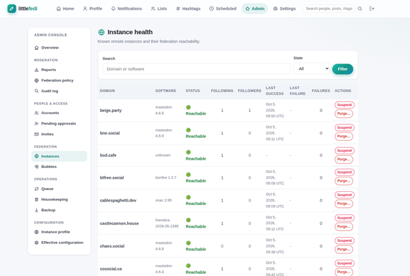410x276 pixels.
Task: Suspend the chaos.social instance
Action: 344,240
